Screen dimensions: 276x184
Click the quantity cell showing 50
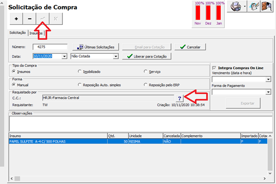click(x=118, y=142)
